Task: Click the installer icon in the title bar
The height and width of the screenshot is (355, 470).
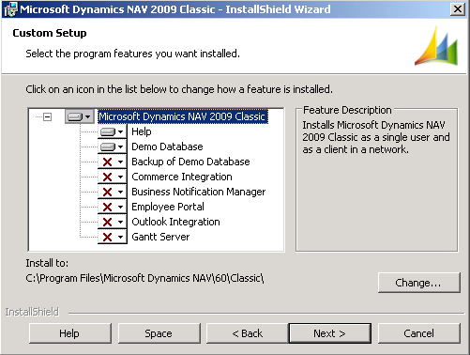Action: 10,9
